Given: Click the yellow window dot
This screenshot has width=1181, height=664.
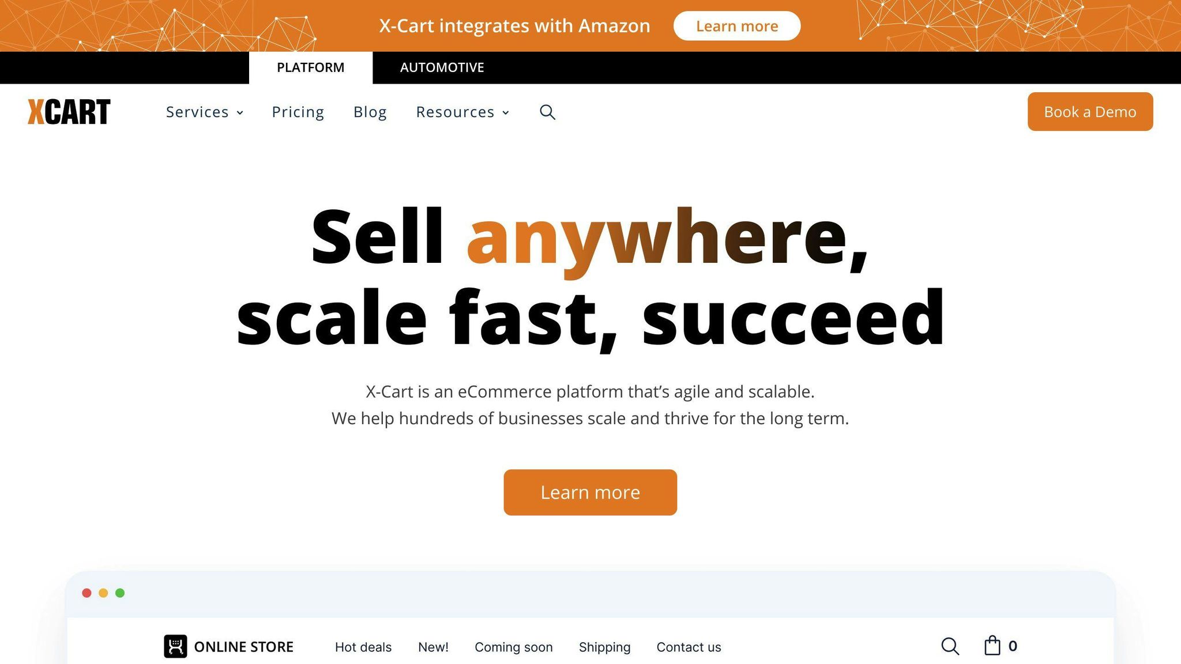Looking at the screenshot, I should coord(103,593).
